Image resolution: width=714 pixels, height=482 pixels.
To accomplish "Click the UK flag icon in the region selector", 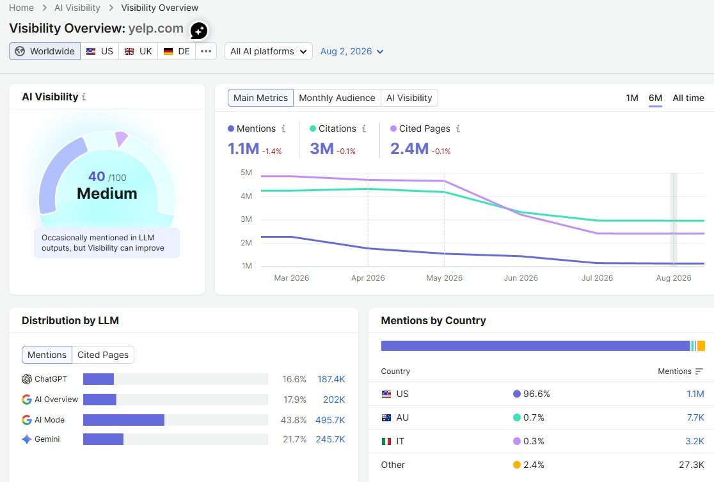I will pyautogui.click(x=129, y=51).
